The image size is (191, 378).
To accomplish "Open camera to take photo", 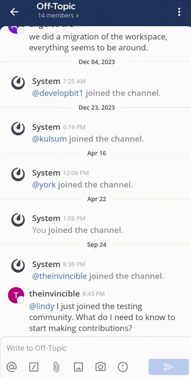I will coord(101,367).
